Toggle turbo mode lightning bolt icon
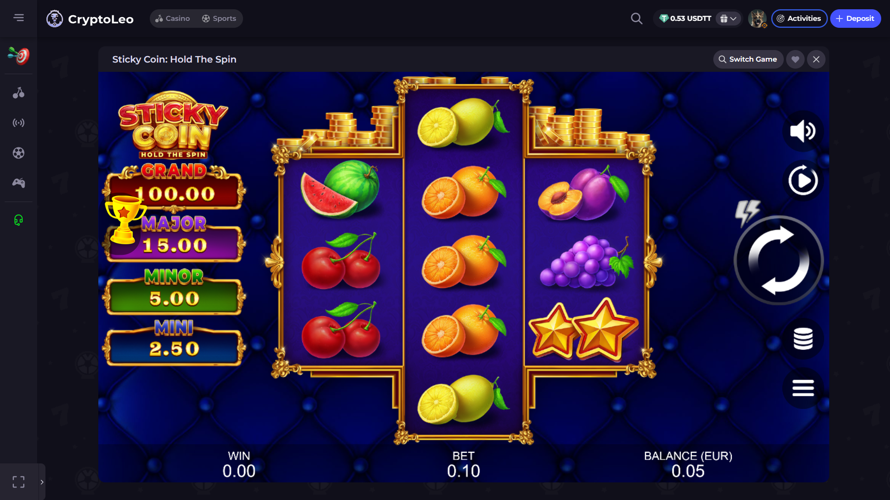This screenshot has height=500, width=890. (747, 213)
